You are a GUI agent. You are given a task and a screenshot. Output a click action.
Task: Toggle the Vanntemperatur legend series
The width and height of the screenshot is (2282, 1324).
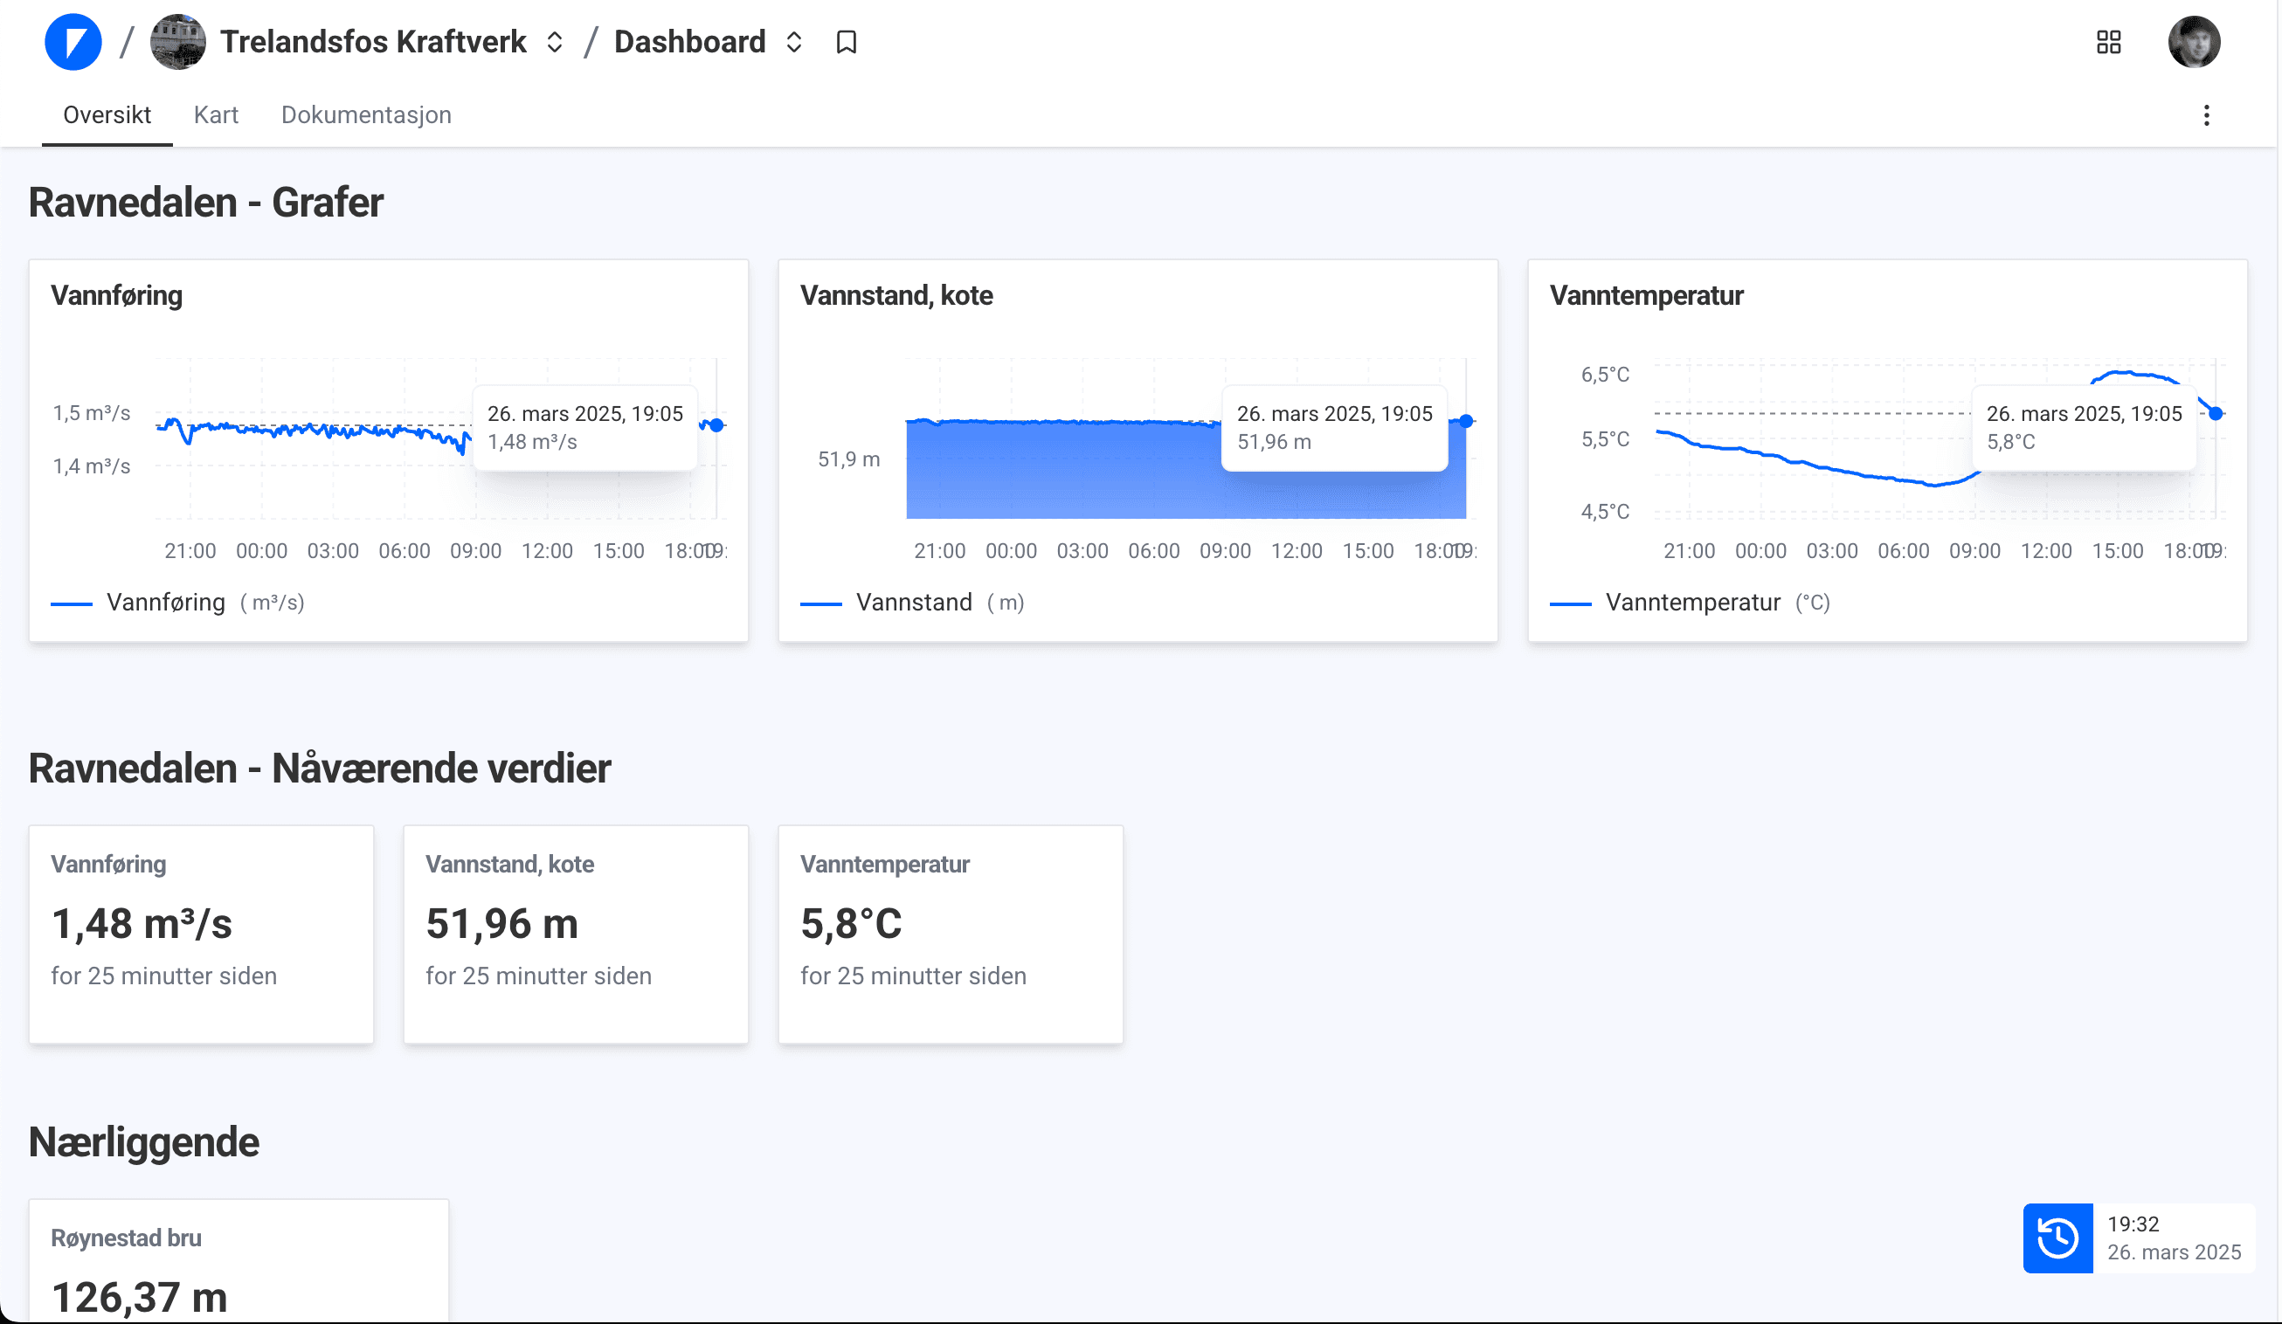pos(1691,602)
